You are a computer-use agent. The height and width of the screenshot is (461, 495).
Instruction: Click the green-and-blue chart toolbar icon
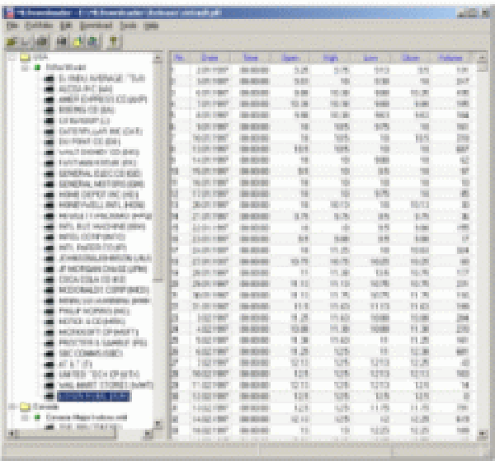(92, 41)
